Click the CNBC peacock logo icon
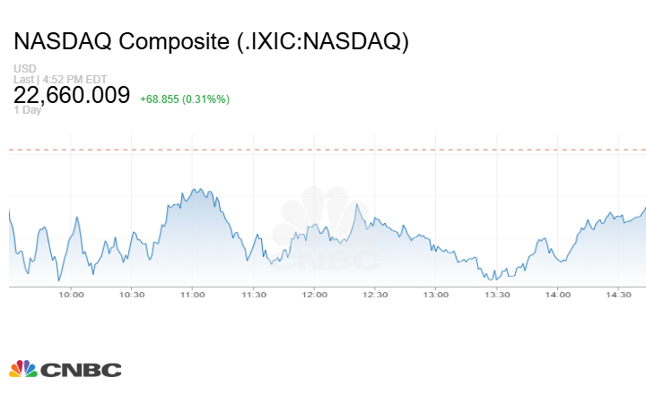 (22, 368)
